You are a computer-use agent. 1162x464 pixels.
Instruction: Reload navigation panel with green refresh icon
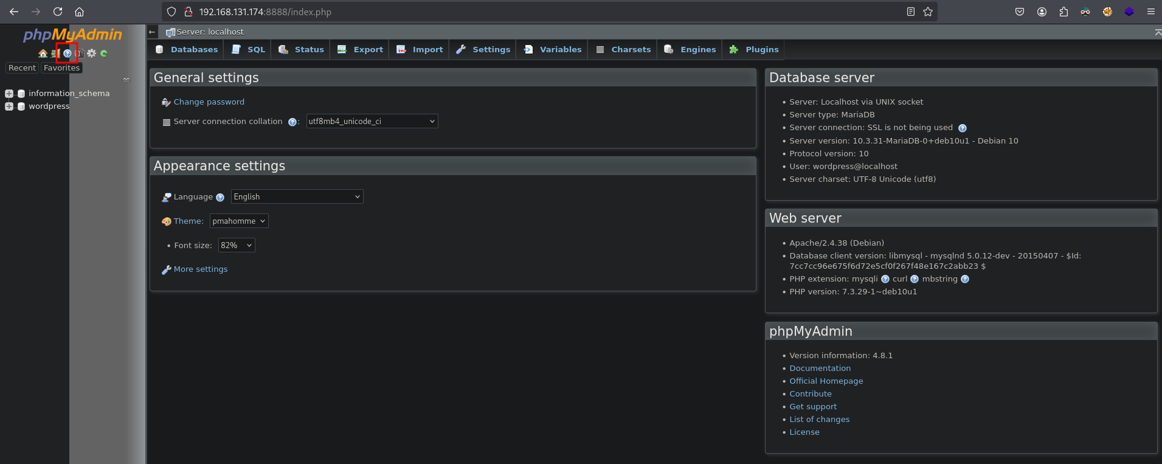104,54
